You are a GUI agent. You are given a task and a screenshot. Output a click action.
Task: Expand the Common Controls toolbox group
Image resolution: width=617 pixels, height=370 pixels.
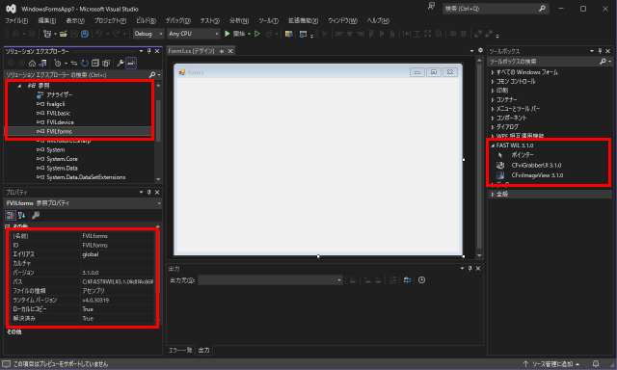click(493, 81)
